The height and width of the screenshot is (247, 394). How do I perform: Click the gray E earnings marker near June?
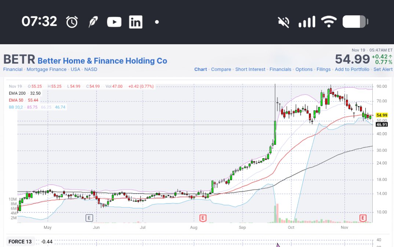[89, 218]
